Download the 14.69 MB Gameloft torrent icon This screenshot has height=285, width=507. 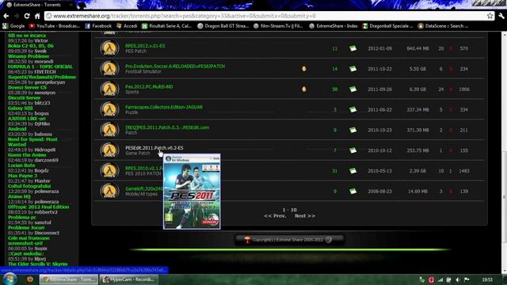tap(353, 191)
